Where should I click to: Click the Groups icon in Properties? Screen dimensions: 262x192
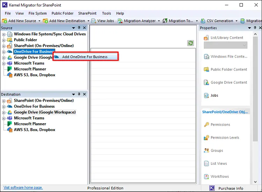coord(206,150)
